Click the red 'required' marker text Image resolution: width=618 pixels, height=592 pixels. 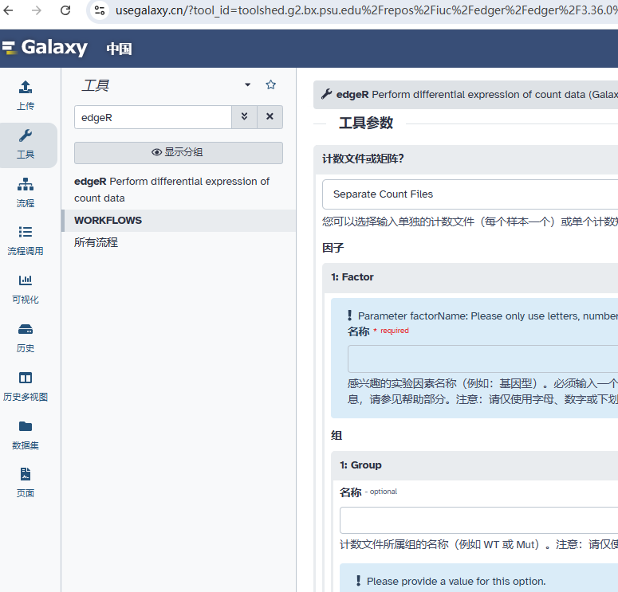point(394,331)
